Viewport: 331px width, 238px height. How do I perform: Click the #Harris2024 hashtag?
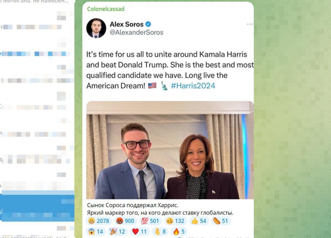(193, 86)
